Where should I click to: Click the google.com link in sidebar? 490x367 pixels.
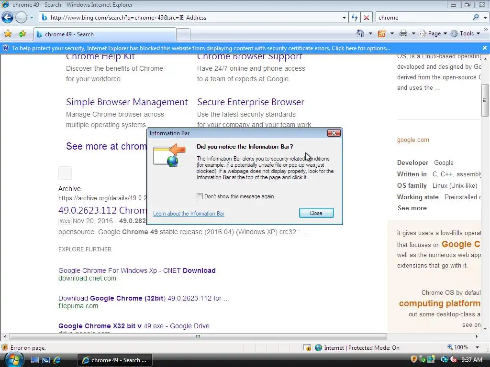tap(413, 140)
